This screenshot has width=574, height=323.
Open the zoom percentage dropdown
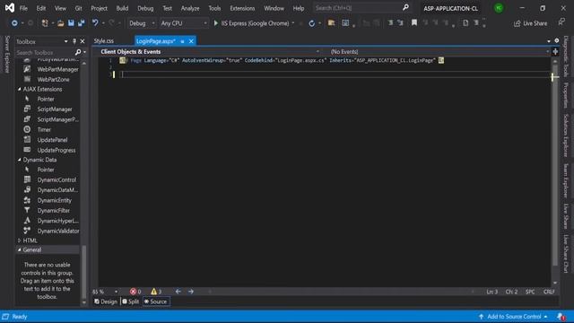pyautogui.click(x=116, y=292)
